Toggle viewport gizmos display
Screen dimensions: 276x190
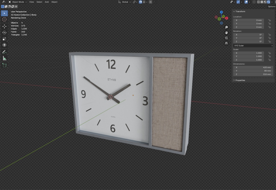click(238, 2)
